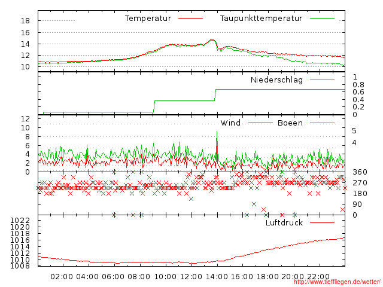383x287 pixels.
Task: Click red line sample beside Luftdruck
Action: pos(322,222)
